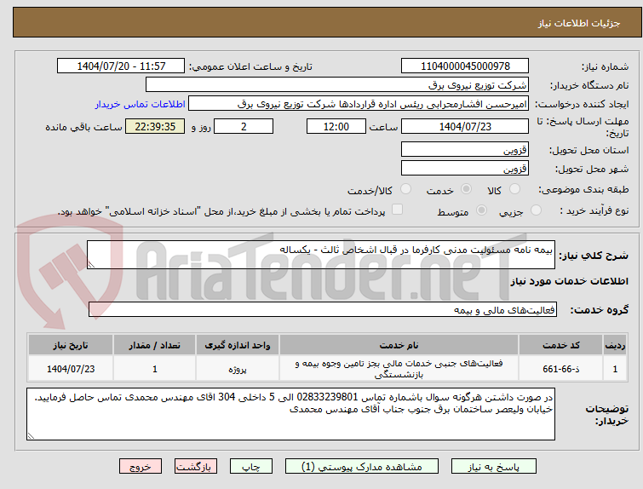
Task: Click the 'تعداد / مقدار' column header
Action: [155, 345]
